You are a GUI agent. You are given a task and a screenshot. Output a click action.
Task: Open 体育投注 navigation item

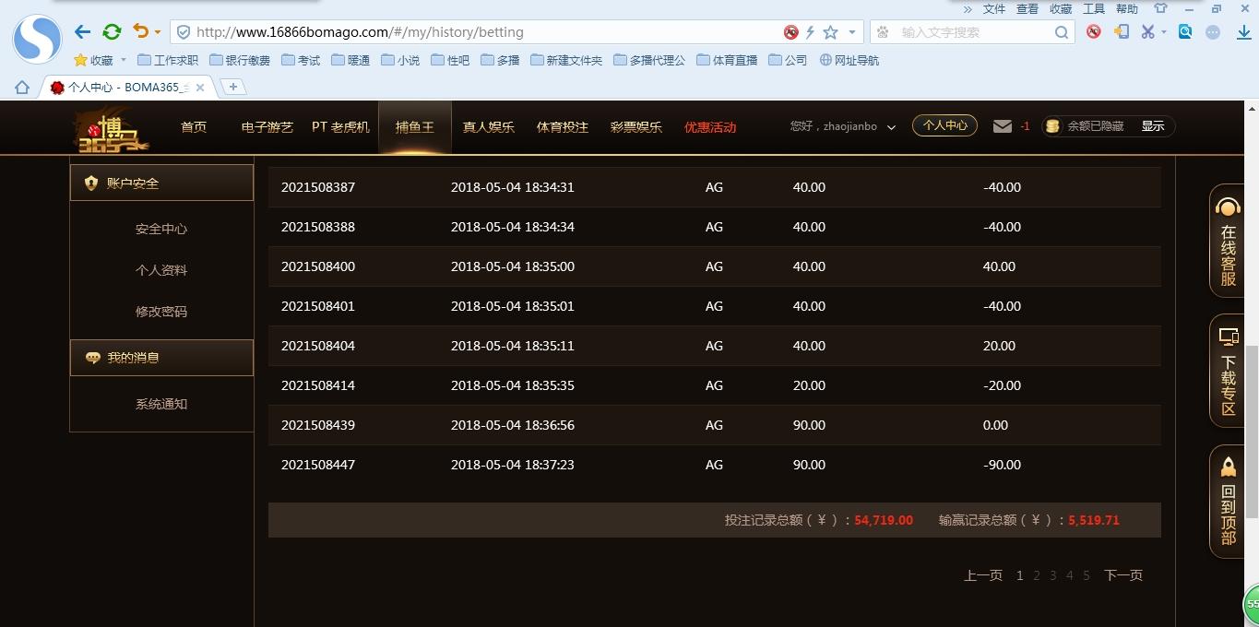tap(563, 127)
